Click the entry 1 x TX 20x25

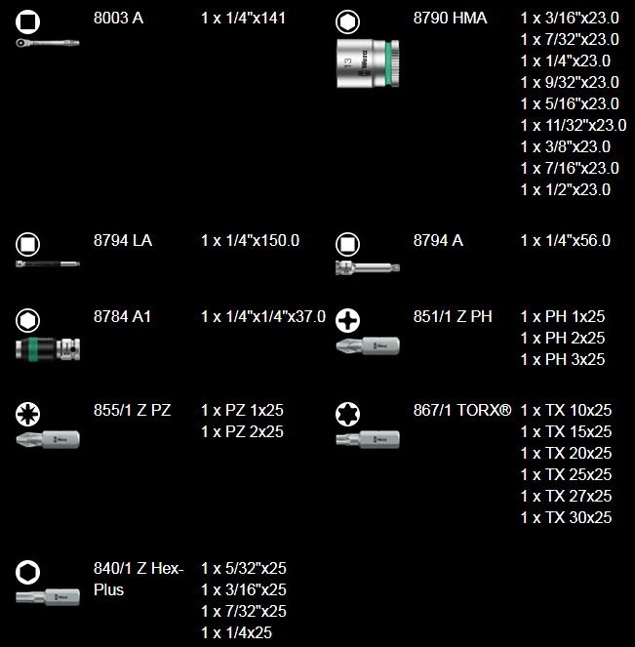(566, 453)
